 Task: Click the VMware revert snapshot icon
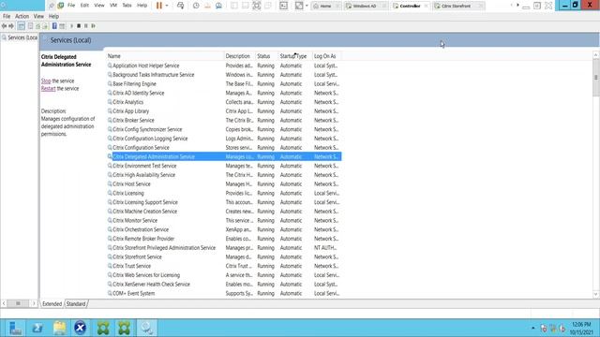click(x=207, y=6)
